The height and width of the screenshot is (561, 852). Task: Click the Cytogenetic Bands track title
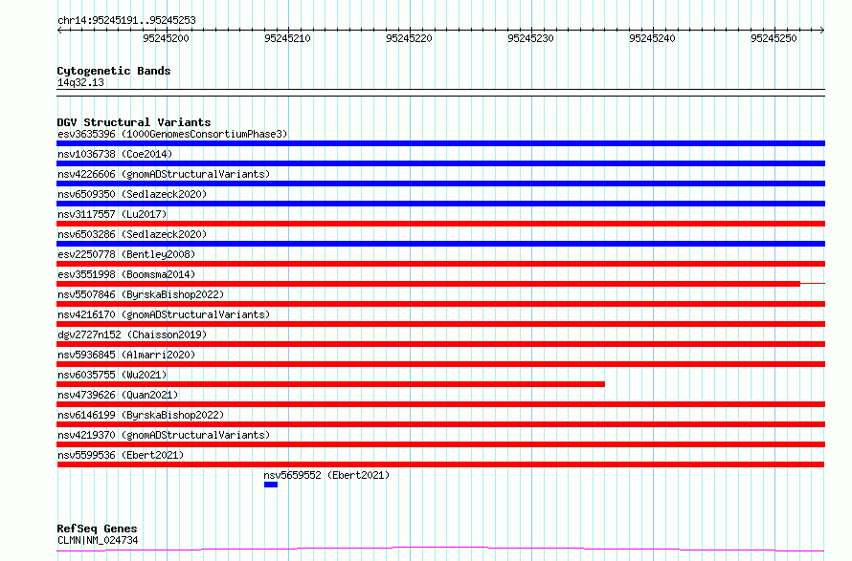click(x=114, y=71)
